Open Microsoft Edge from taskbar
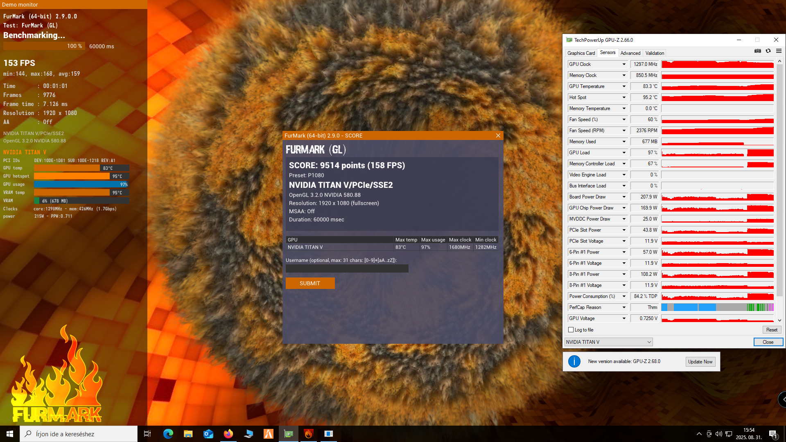 pyautogui.click(x=168, y=434)
